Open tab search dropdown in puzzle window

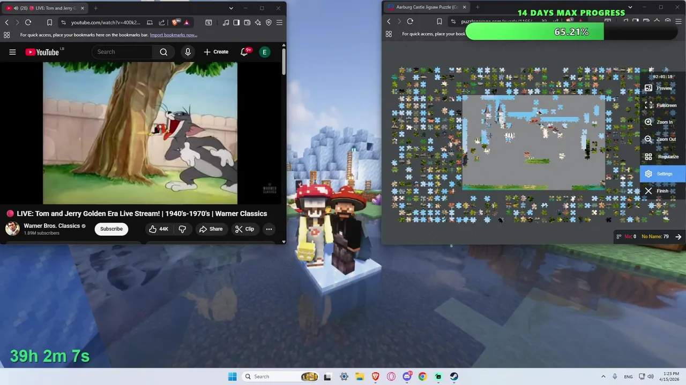click(x=630, y=7)
